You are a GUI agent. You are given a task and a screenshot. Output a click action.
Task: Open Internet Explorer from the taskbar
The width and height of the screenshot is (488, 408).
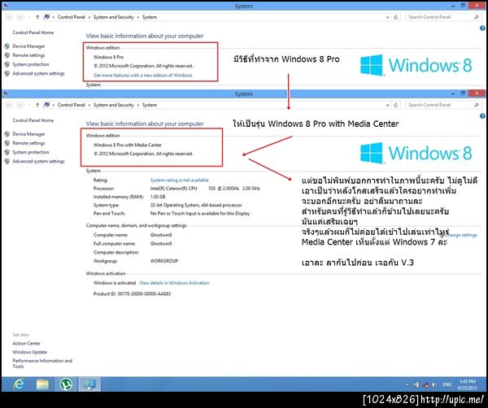pos(19,384)
